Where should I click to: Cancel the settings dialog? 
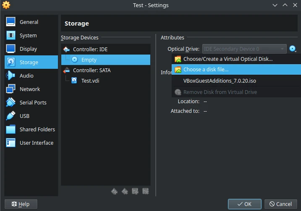[281, 204]
